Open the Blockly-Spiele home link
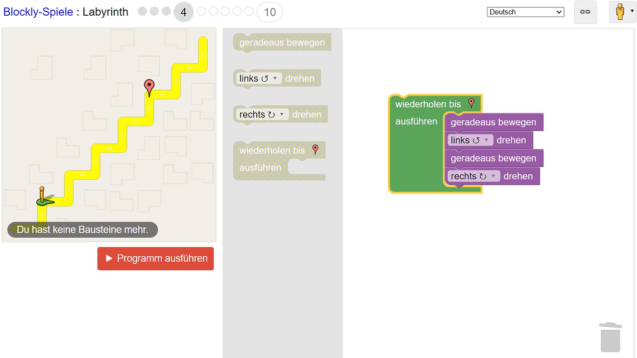 pos(38,12)
